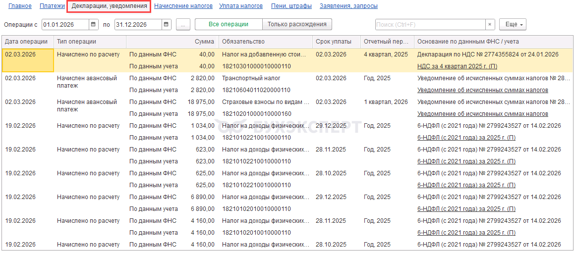Viewport: 576px width, 254px height.
Task: Open Заявления, запросы tab
Action: 348,6
